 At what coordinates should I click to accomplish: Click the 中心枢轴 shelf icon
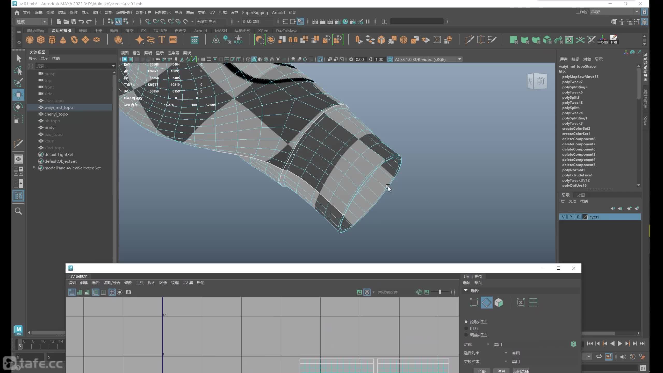(x=602, y=40)
